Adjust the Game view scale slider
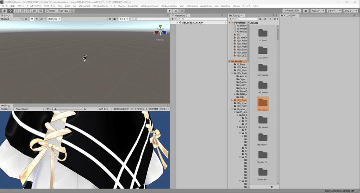 coord(68,109)
